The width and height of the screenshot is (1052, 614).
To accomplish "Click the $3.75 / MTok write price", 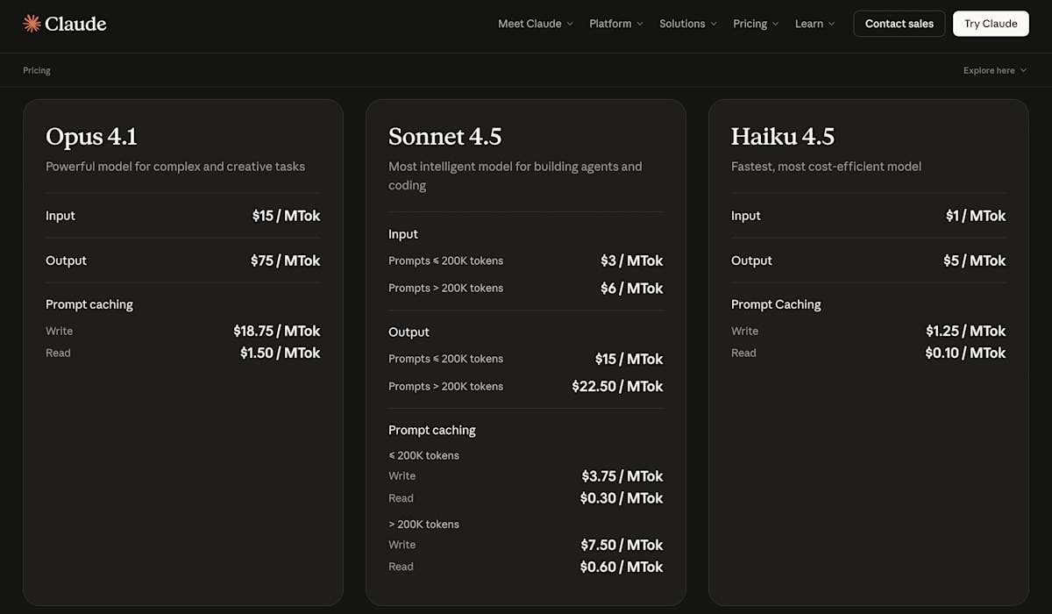I will 622,476.
